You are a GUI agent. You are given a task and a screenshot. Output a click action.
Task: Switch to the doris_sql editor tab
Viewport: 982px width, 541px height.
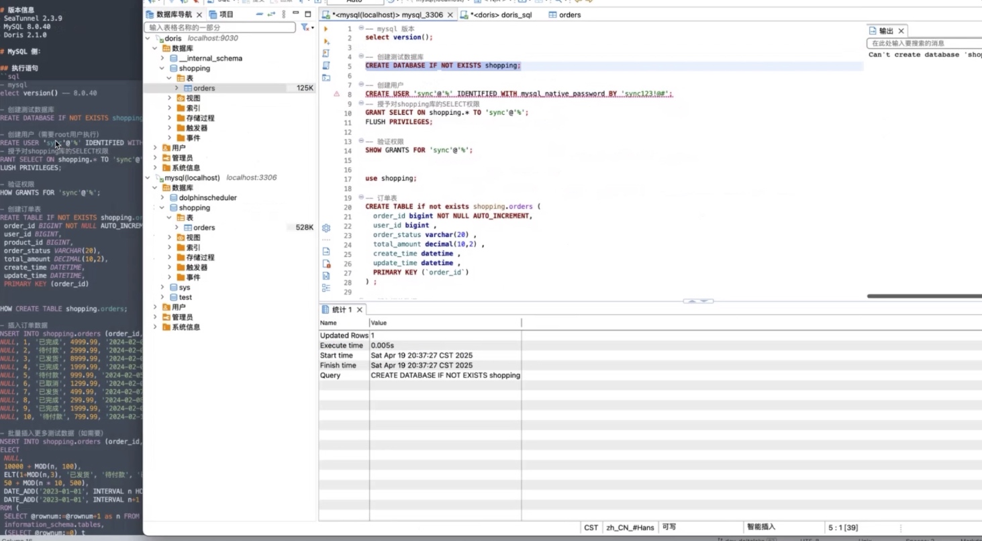[x=501, y=15]
